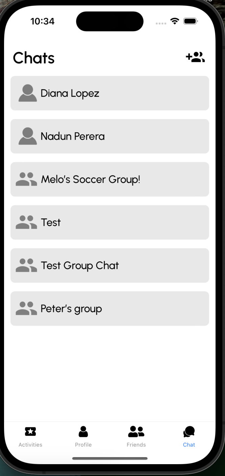
Task: Click Nadun Perera's person avatar icon
Action: (27, 136)
